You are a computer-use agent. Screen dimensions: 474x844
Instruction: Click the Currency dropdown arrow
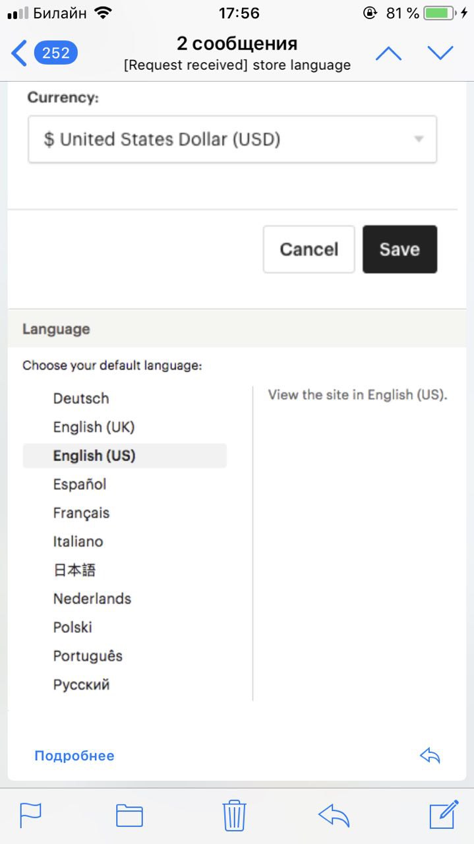pyautogui.click(x=418, y=139)
